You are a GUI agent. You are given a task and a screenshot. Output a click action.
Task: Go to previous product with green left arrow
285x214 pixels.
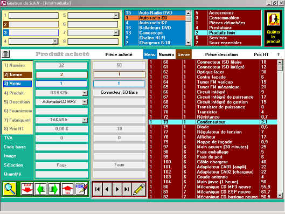point(40,189)
